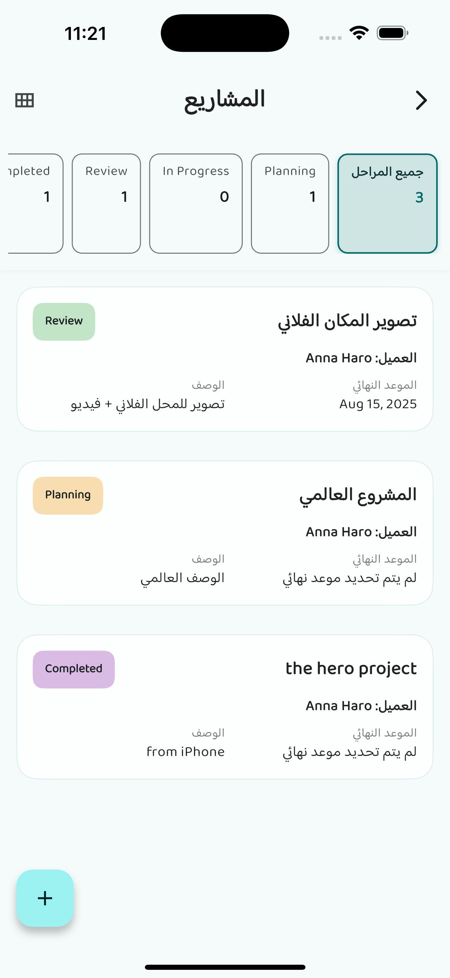Filter projects by Planning stage
Screen dimensions: 450x978
[x=290, y=204]
